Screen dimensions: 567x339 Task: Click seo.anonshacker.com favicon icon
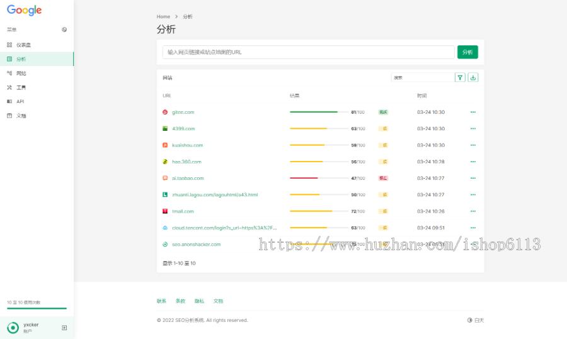[x=165, y=245]
